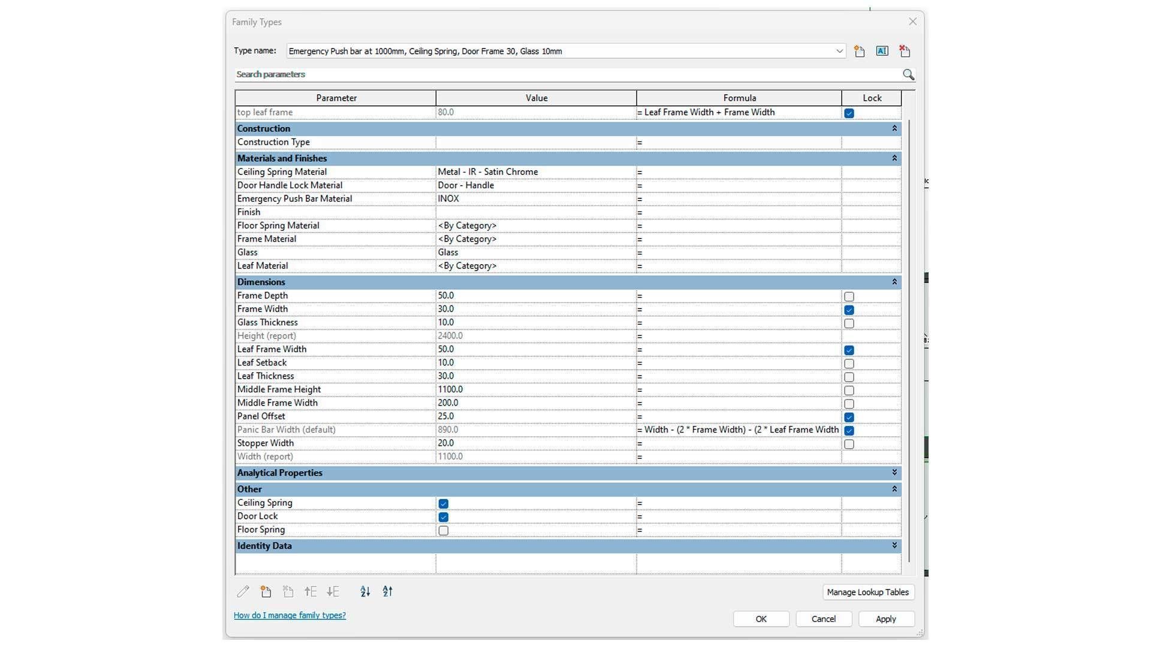The height and width of the screenshot is (647, 1151).
Task: Sort parameters in descending order
Action: coord(388,592)
